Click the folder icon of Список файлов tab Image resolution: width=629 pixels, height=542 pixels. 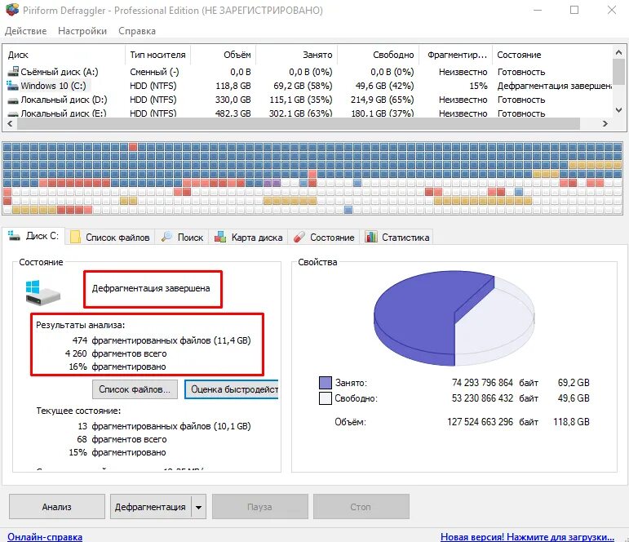coord(75,238)
